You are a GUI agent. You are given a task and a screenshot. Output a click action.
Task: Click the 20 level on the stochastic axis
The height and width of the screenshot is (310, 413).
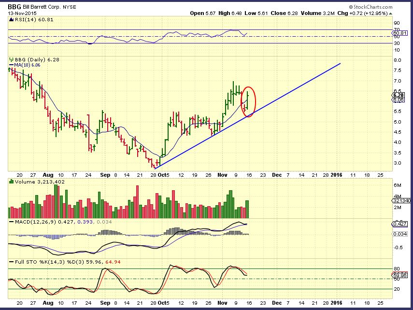tap(397, 289)
